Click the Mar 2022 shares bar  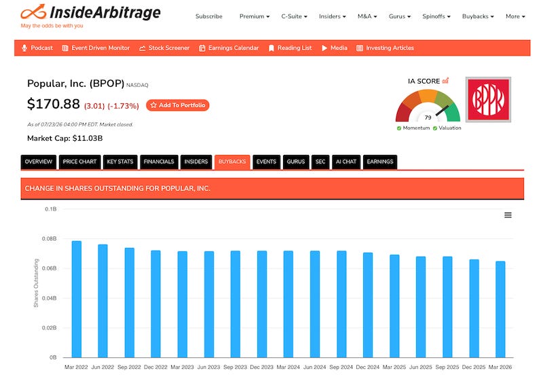77,299
